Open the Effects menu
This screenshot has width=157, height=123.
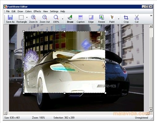(37, 11)
